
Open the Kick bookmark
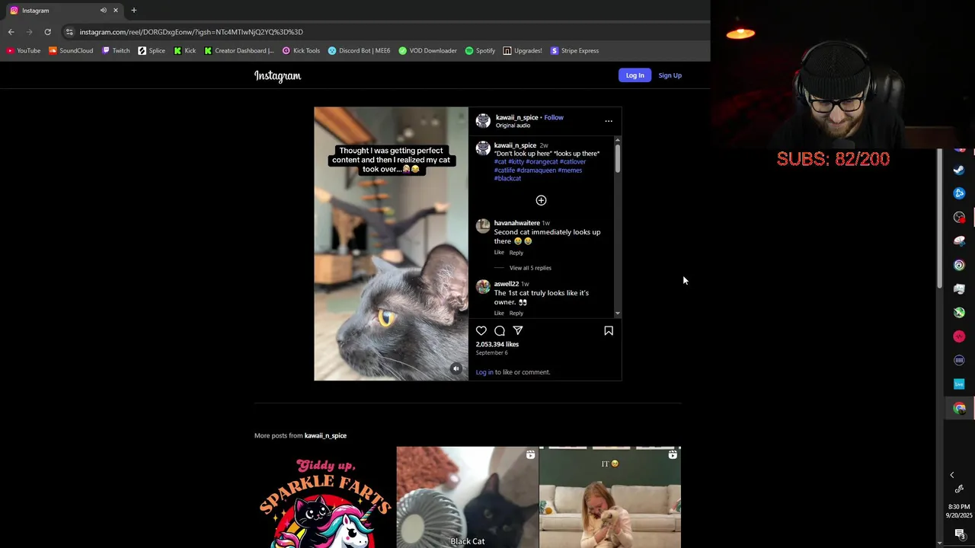click(185, 51)
